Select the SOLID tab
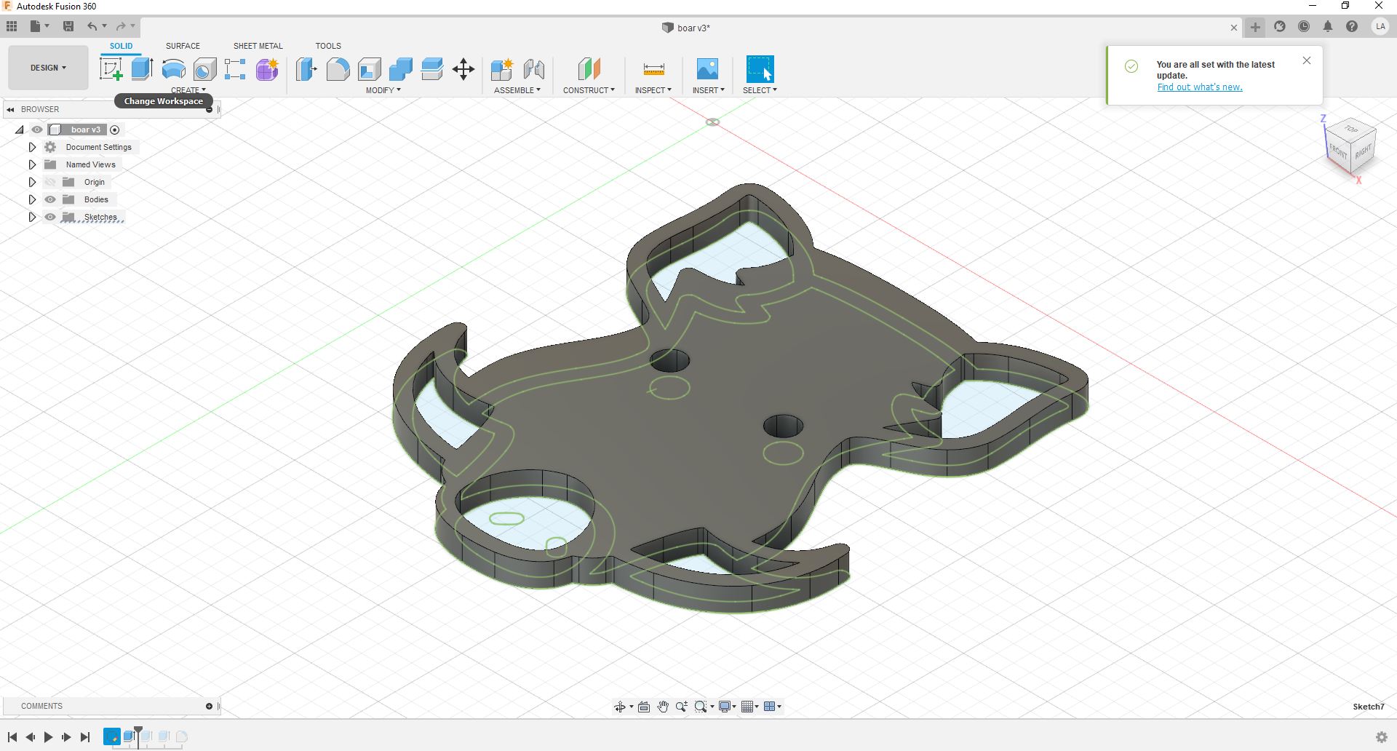 coord(121,46)
